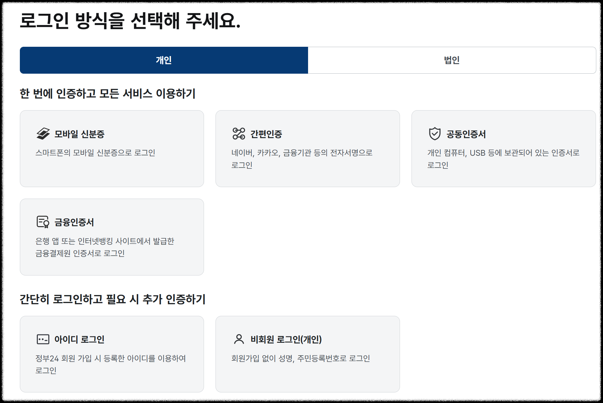
Task: Click the 공동인증서 description text
Action: click(502, 159)
